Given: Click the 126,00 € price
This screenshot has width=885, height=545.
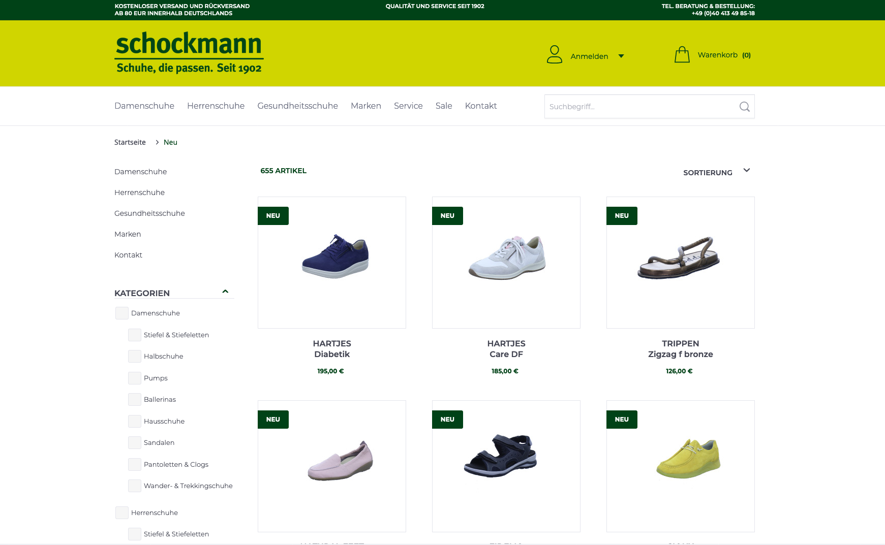Looking at the screenshot, I should [x=680, y=371].
